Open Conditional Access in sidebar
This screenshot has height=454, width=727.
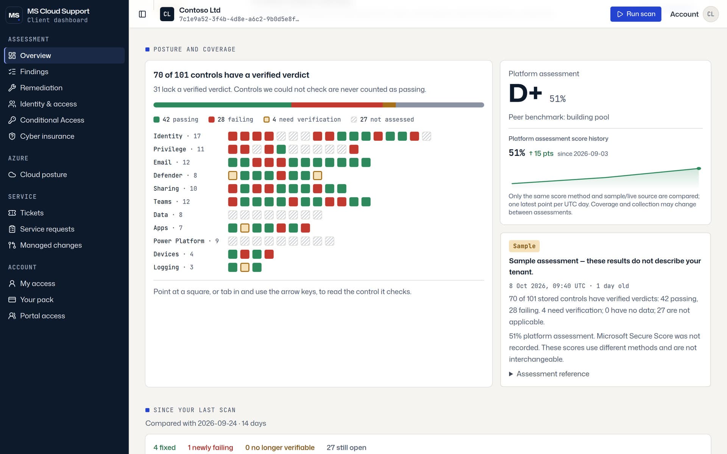pyautogui.click(x=64, y=120)
